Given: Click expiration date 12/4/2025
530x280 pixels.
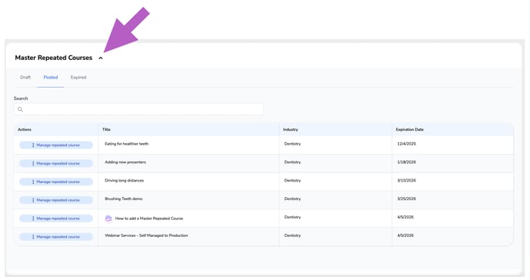Looking at the screenshot, I should pos(406,144).
